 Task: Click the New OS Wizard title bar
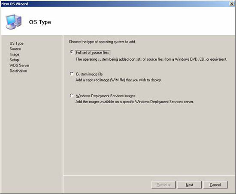[x=115, y=4]
